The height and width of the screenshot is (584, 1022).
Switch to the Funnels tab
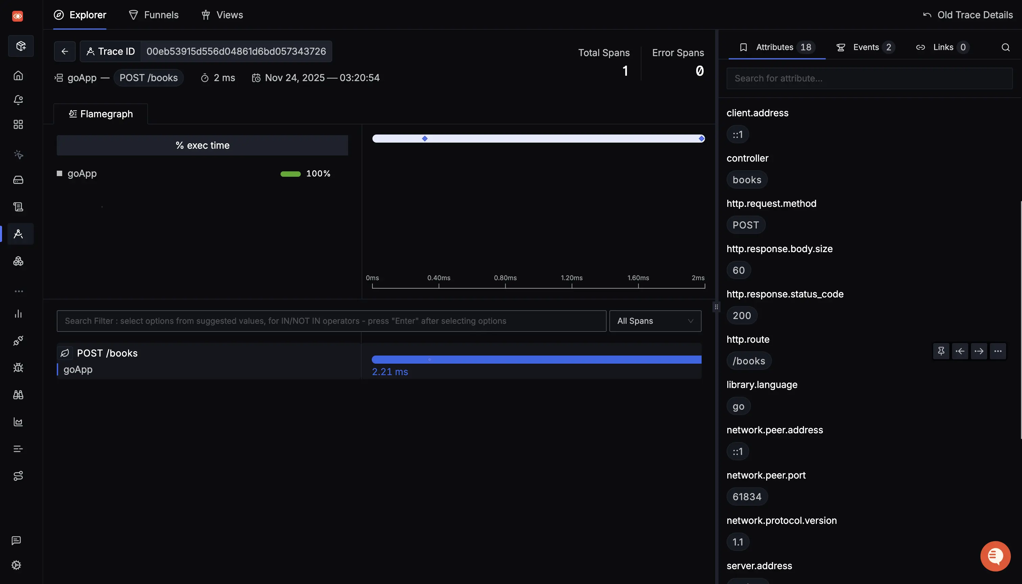pyautogui.click(x=154, y=15)
